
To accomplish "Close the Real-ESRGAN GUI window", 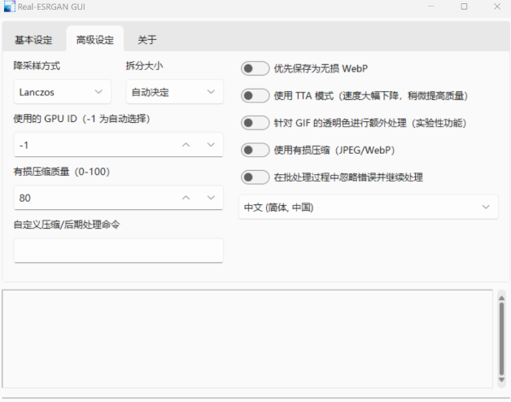I will pos(497,7).
